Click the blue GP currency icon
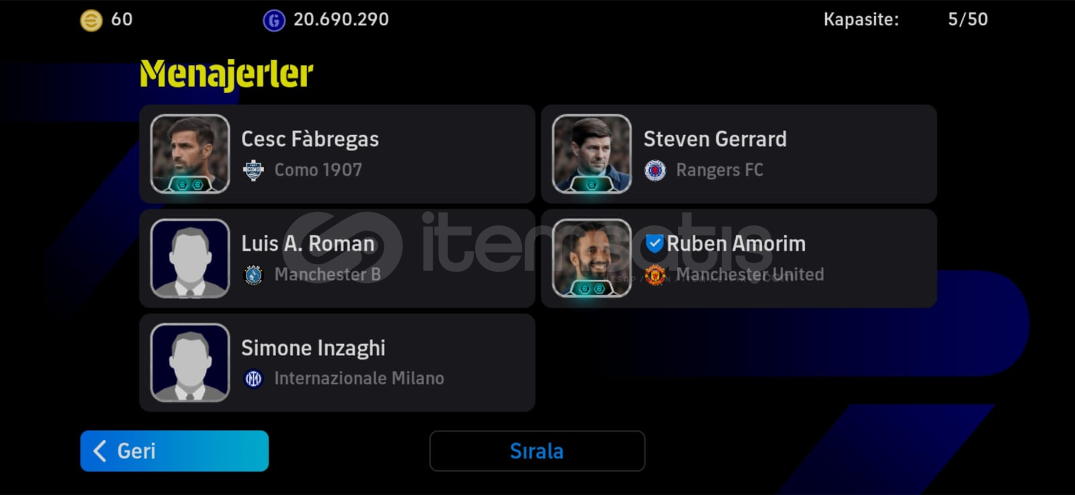Screen dimensions: 1075x495 point(273,20)
